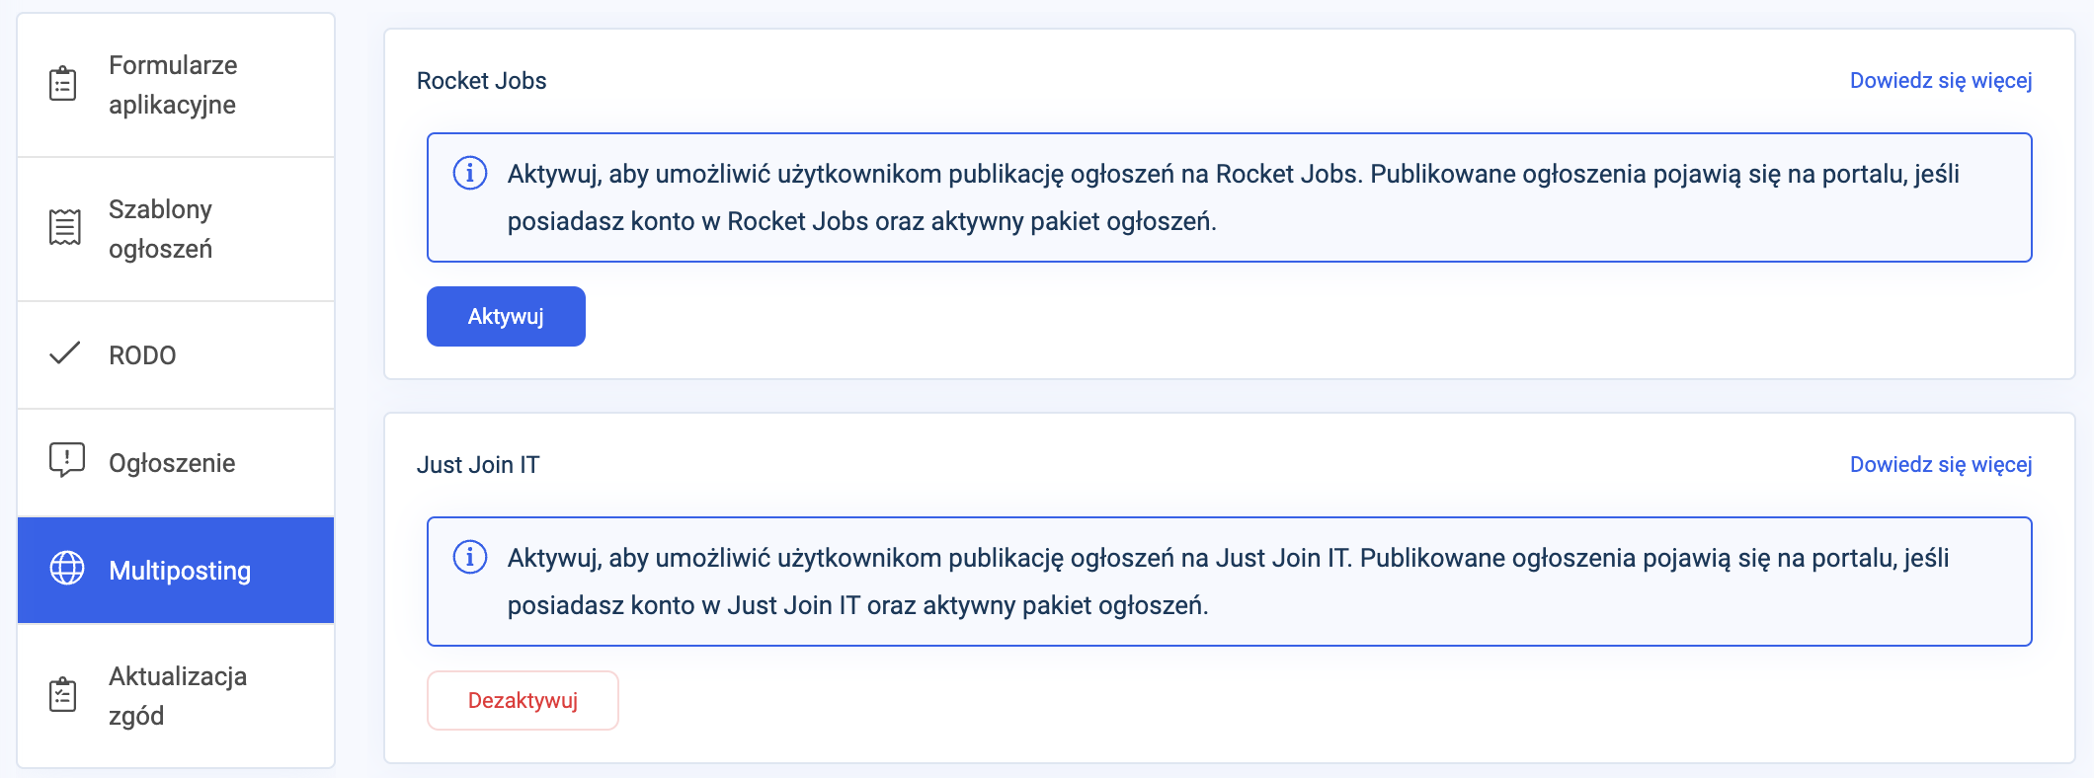This screenshot has width=2094, height=778.
Task: Click the info icon in Rocket Jobs notice
Action: (470, 174)
